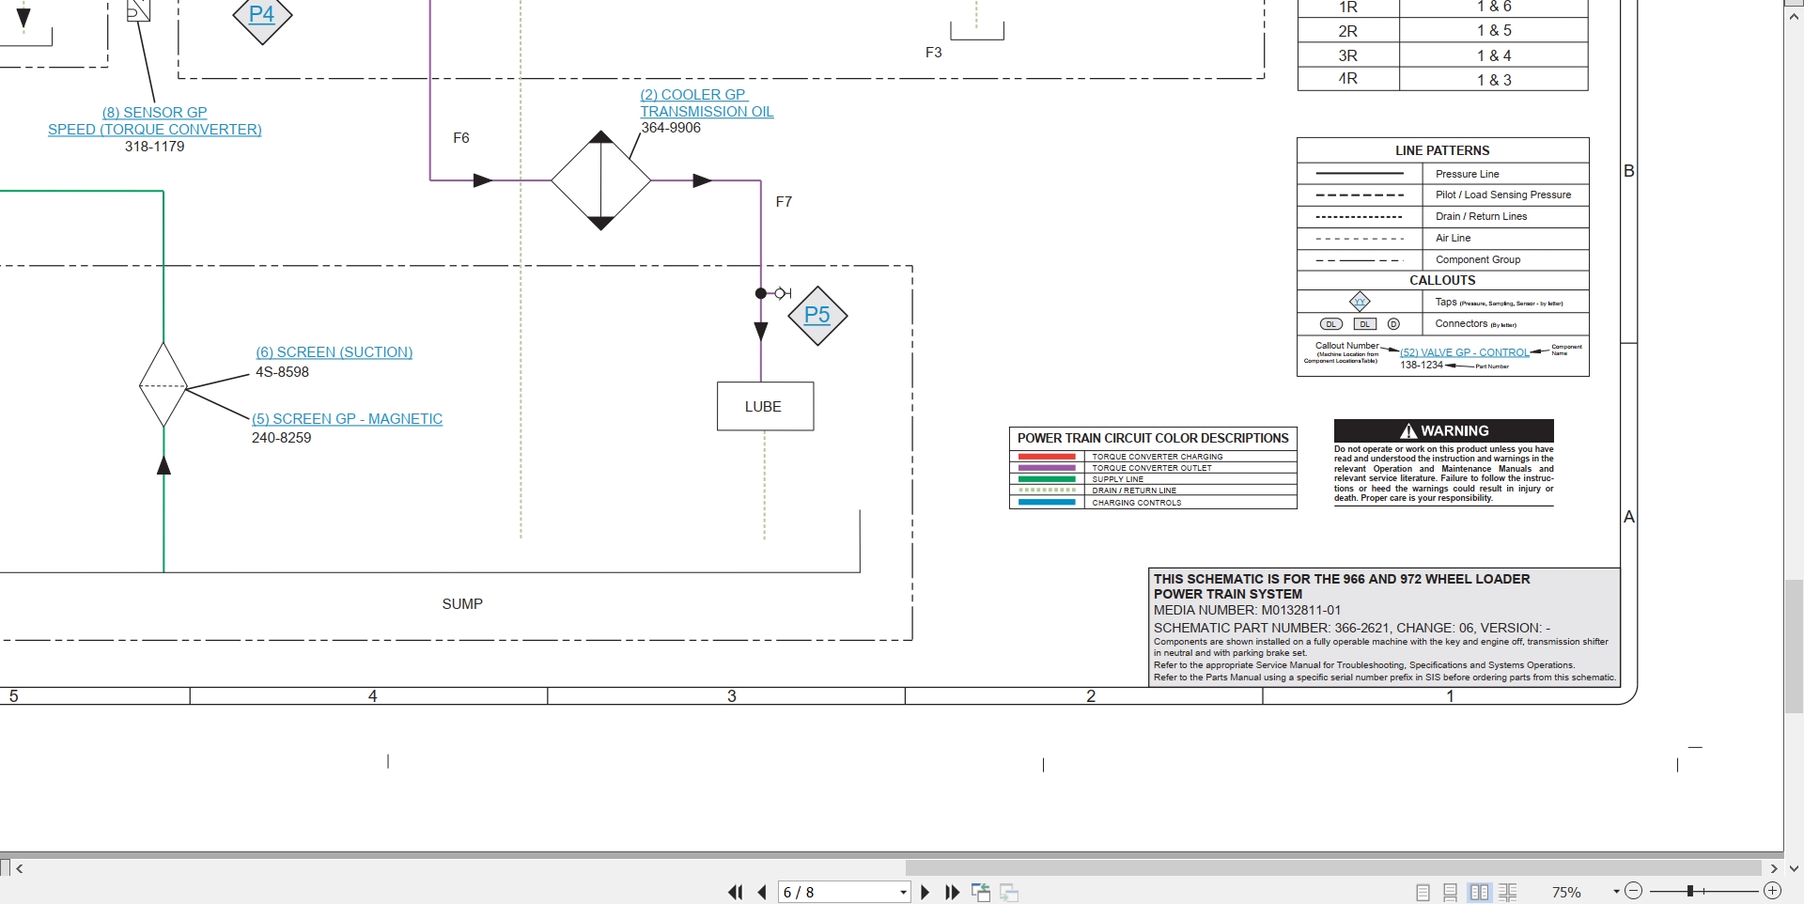Image resolution: width=1804 pixels, height=904 pixels.
Task: Click the vertical scrollbar thumb
Action: 1794,647
